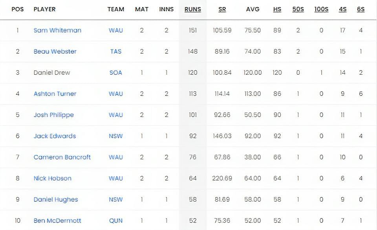Open Sam Whiteman player profile
Viewport: 377px width, 230px height.
[x=57, y=30]
